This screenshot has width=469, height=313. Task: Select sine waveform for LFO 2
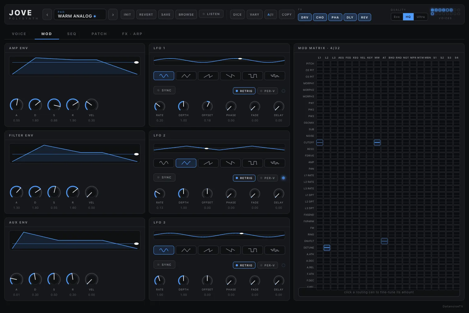click(164, 163)
